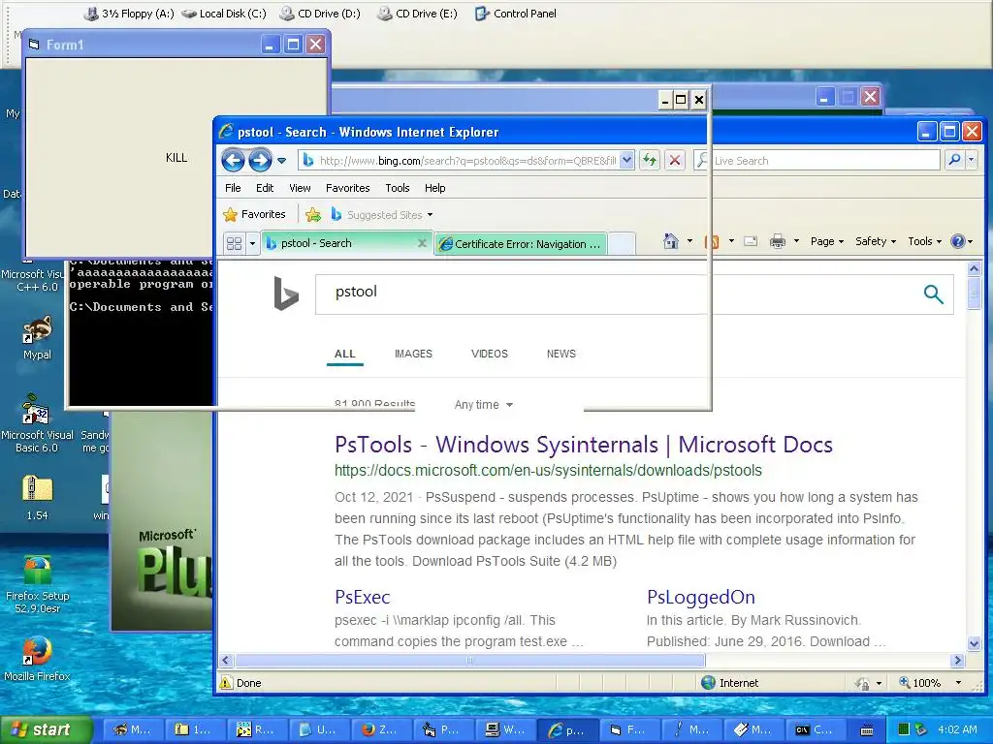Viewport: 993px width, 744px height.
Task: Click the IE Forward arrow button
Action: [260, 161]
